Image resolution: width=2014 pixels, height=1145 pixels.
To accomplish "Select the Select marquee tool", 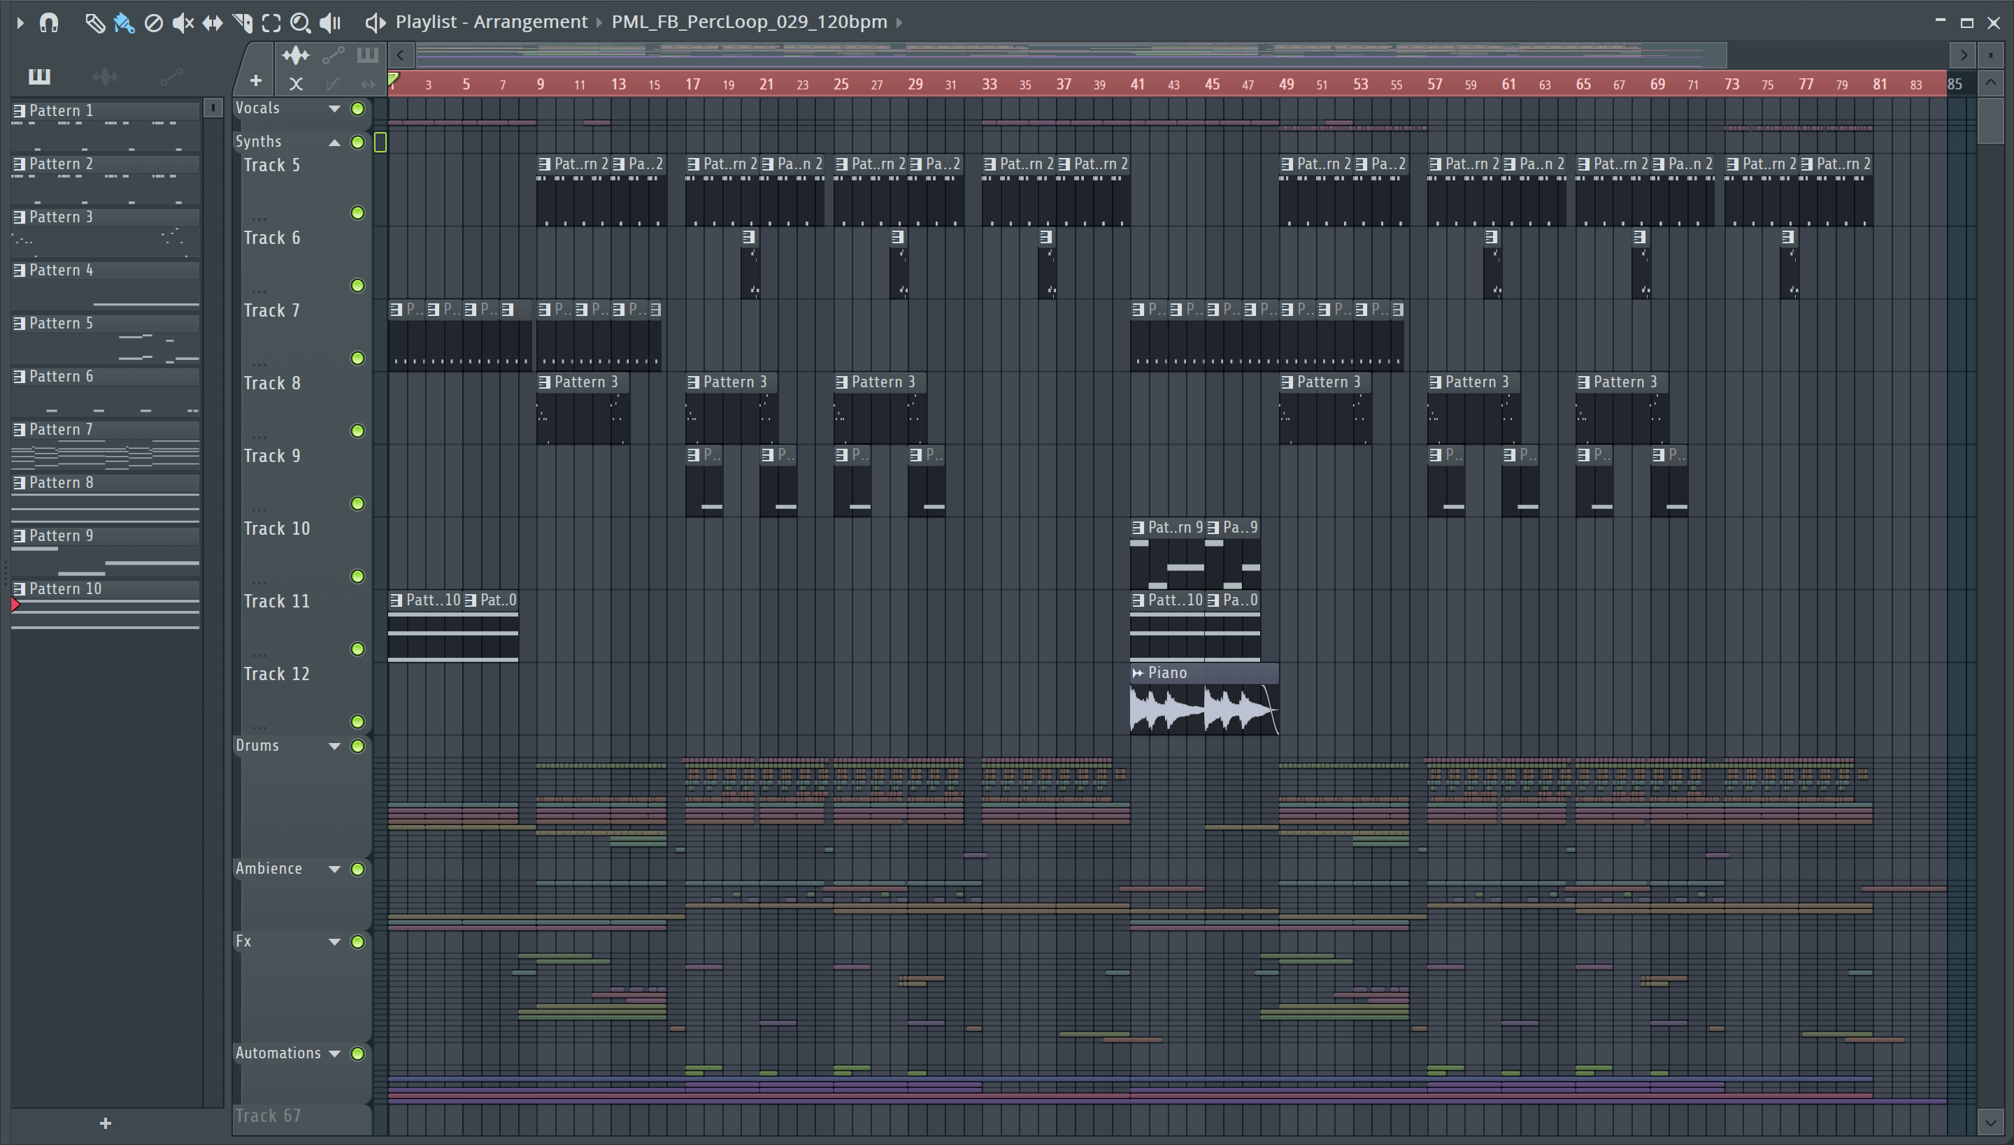I will tap(271, 23).
